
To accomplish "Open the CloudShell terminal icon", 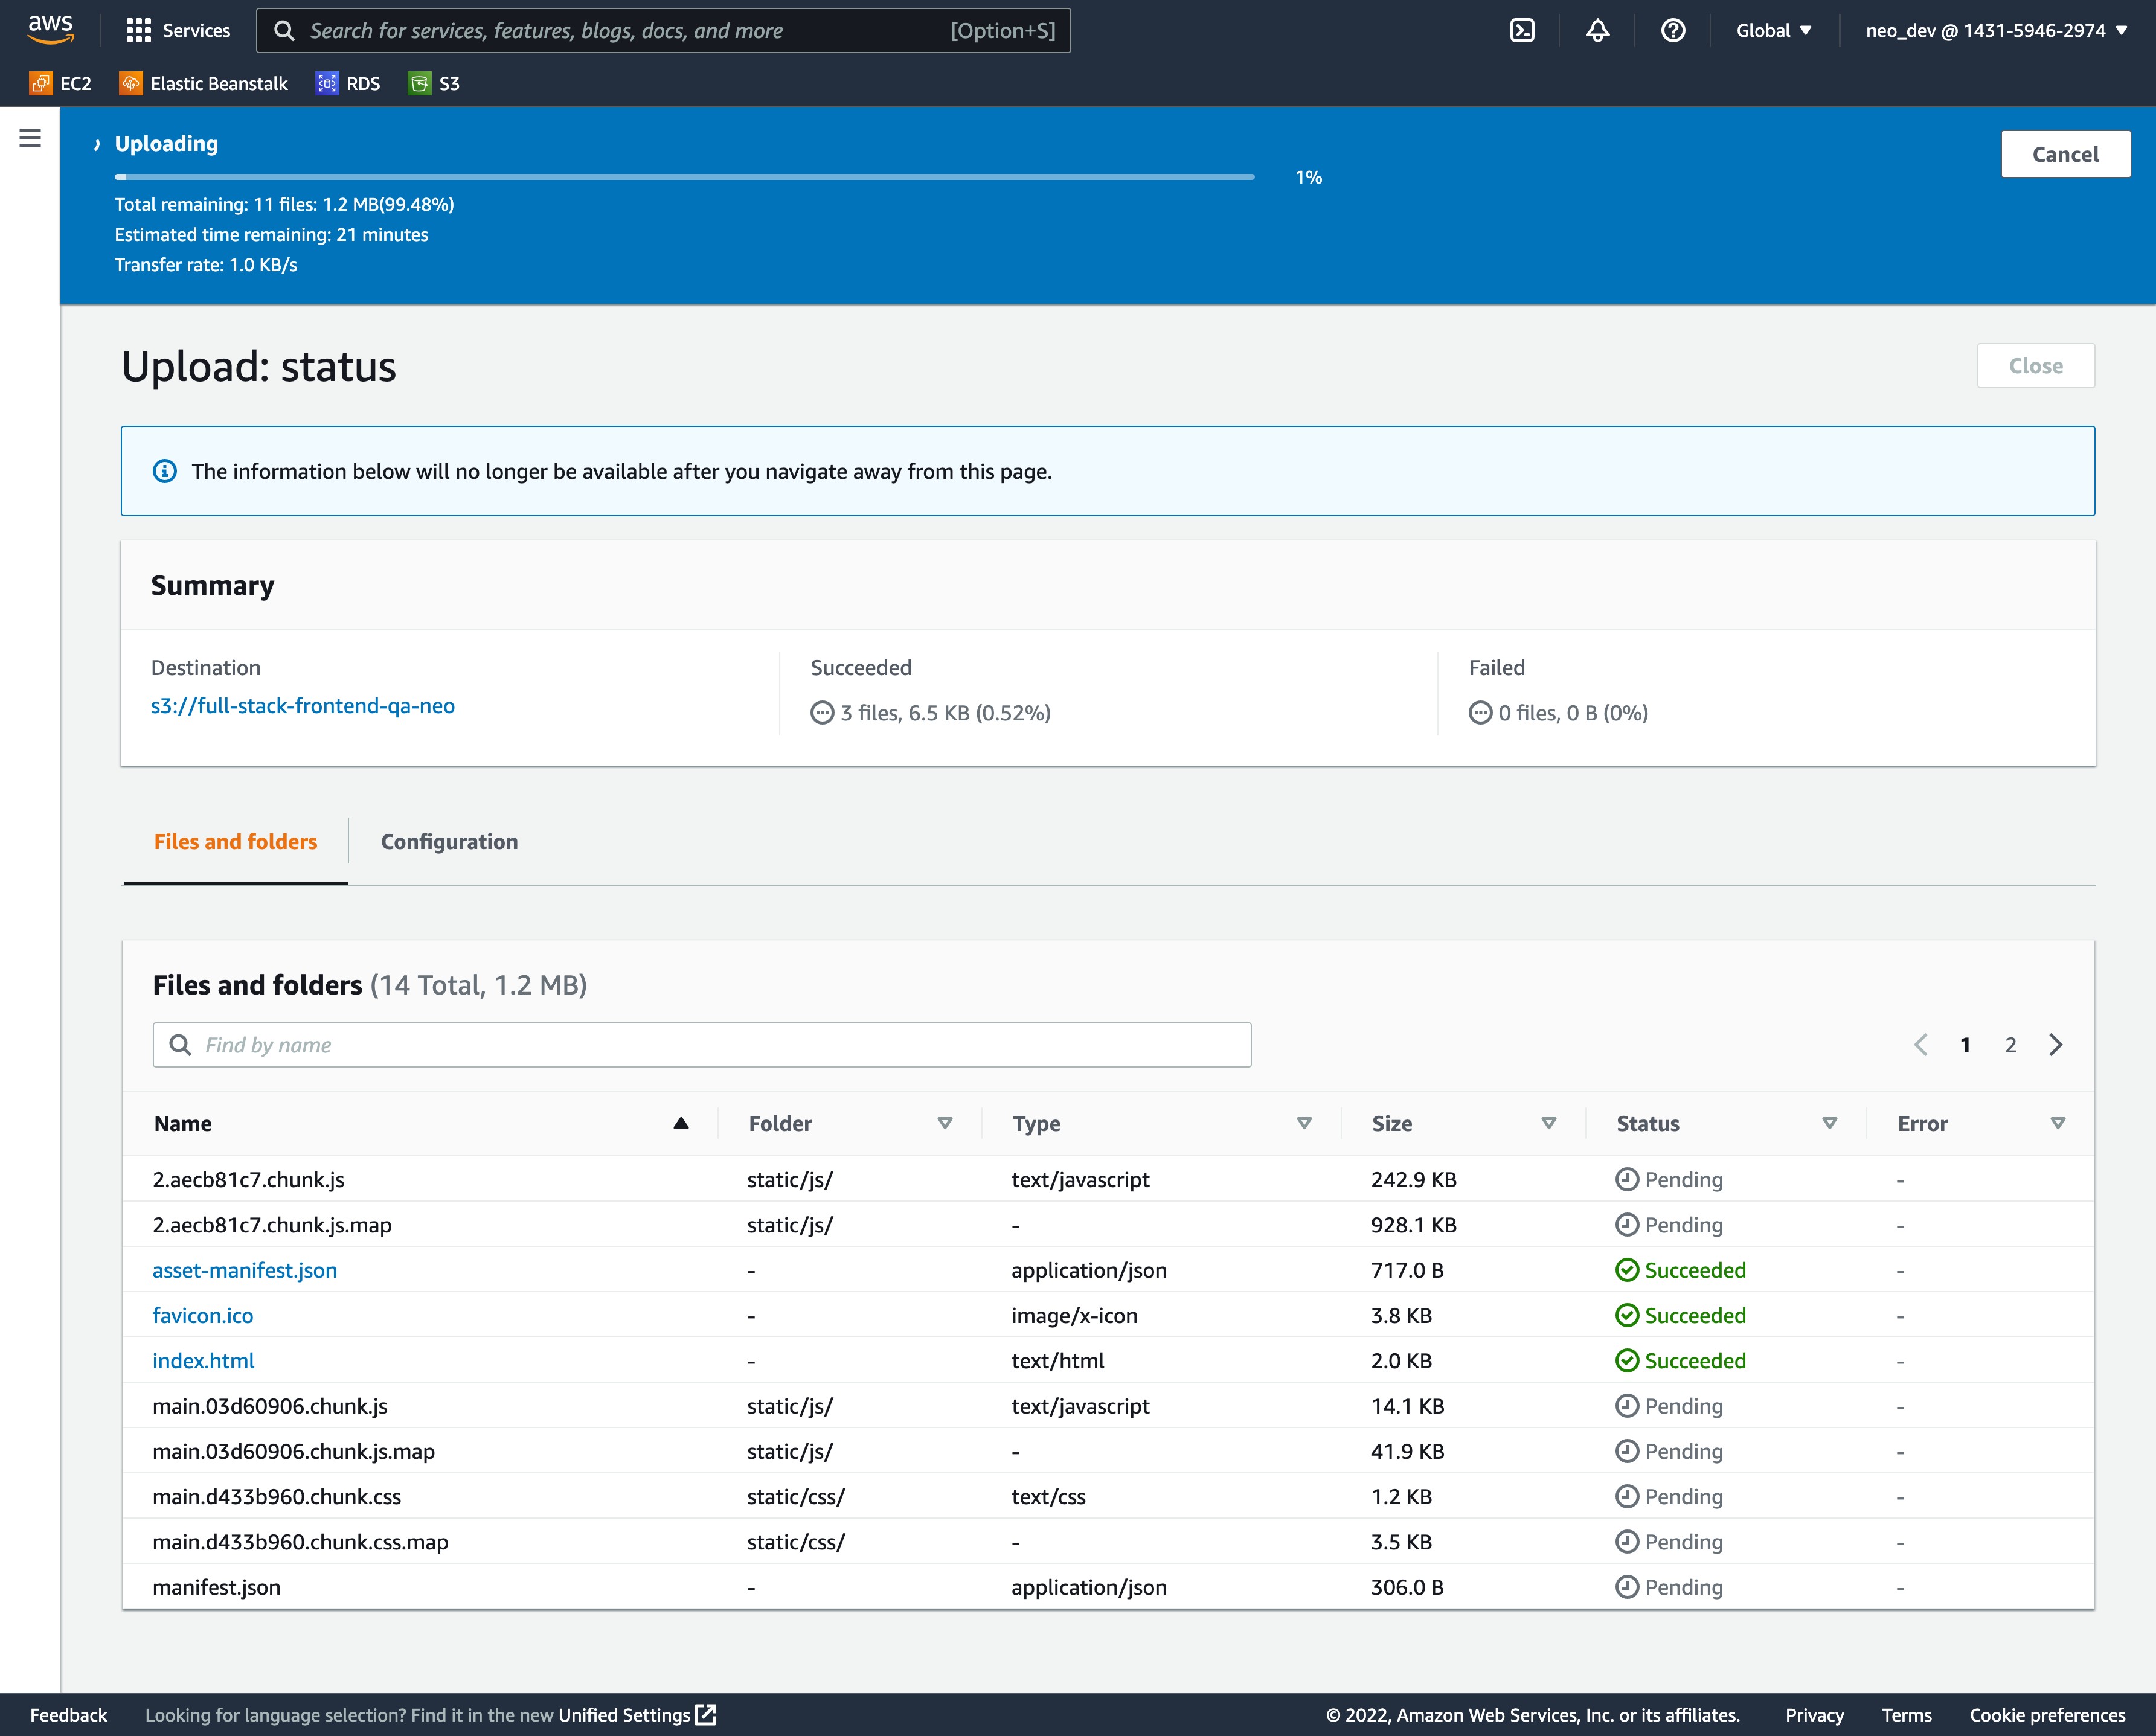I will (1522, 31).
